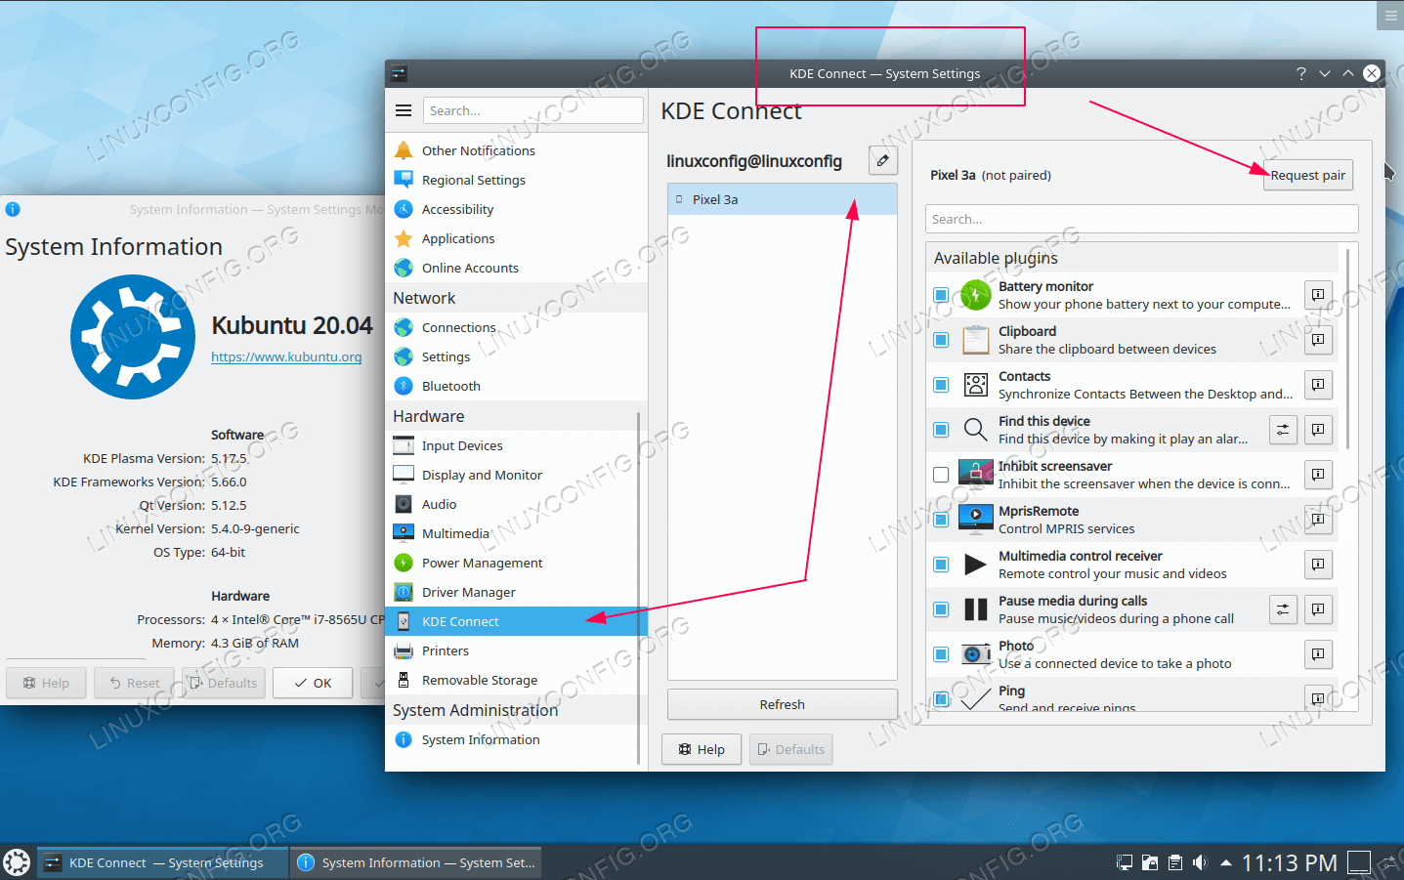The image size is (1404, 880).
Task: Click Reset in System Information window
Action: coord(134,683)
